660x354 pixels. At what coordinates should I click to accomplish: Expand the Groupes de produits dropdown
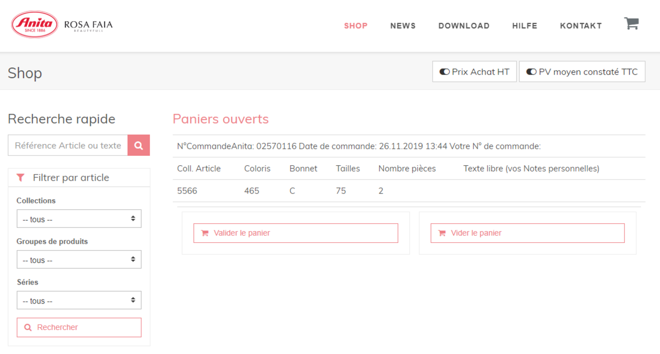click(79, 259)
